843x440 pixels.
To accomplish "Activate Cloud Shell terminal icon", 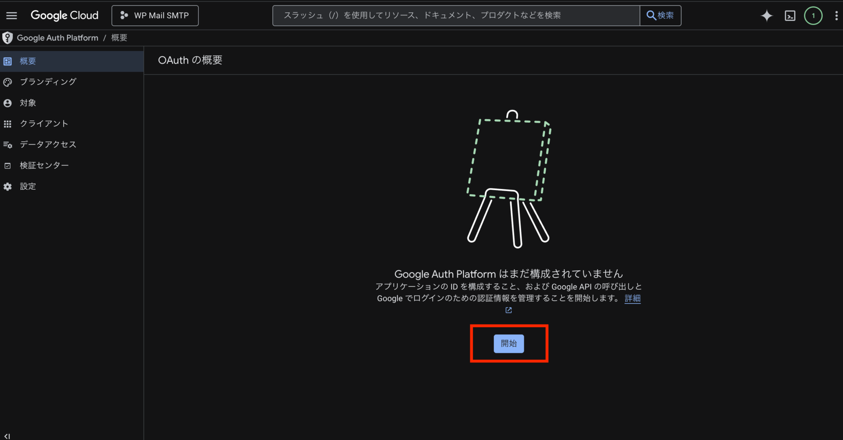I will pyautogui.click(x=790, y=16).
